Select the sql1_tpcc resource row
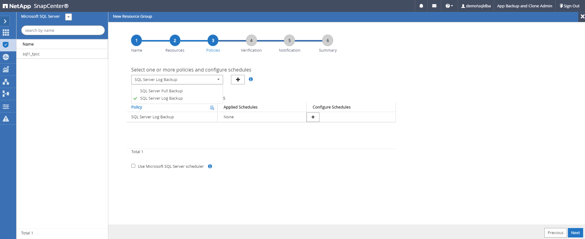This screenshot has height=239, width=585. [62, 54]
